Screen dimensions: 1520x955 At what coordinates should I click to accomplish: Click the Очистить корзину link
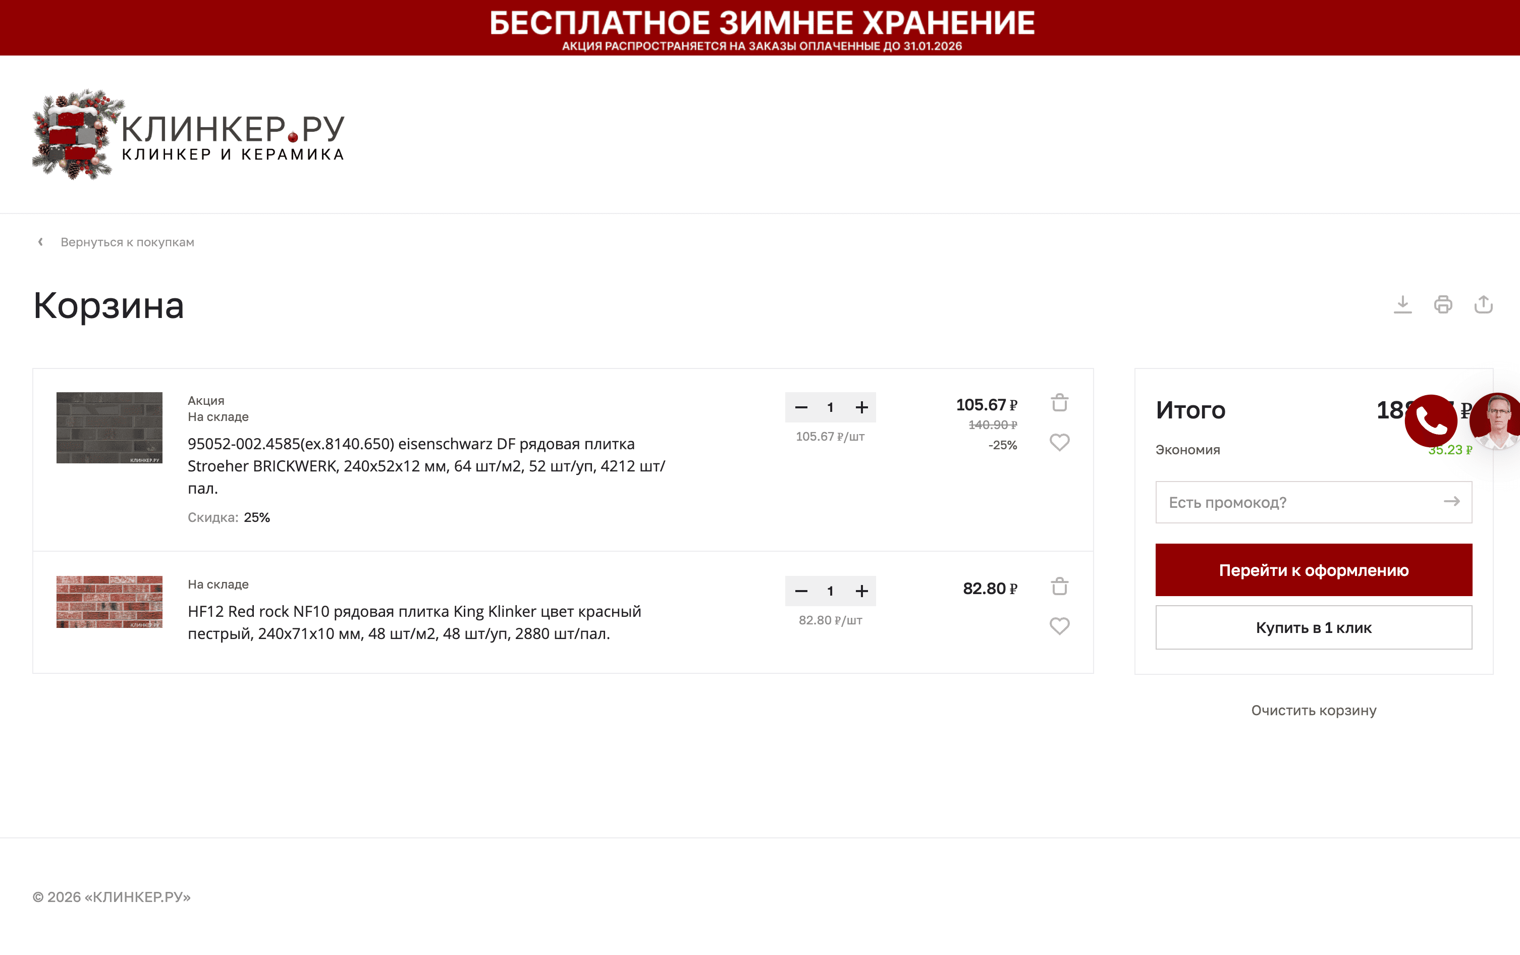click(1314, 711)
